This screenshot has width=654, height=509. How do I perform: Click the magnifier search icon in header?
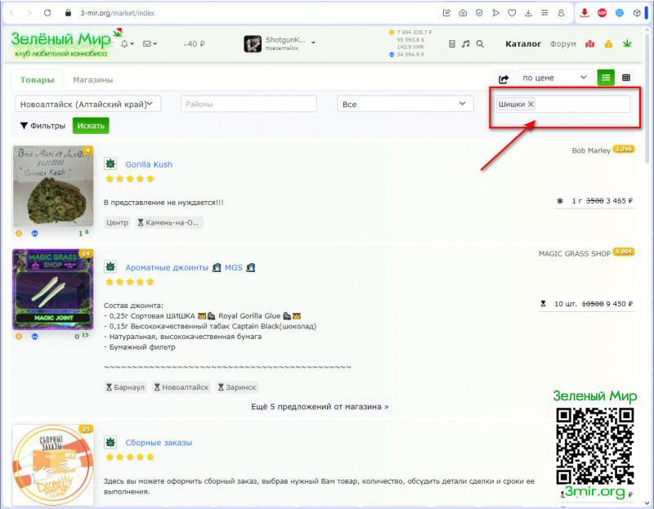(480, 43)
